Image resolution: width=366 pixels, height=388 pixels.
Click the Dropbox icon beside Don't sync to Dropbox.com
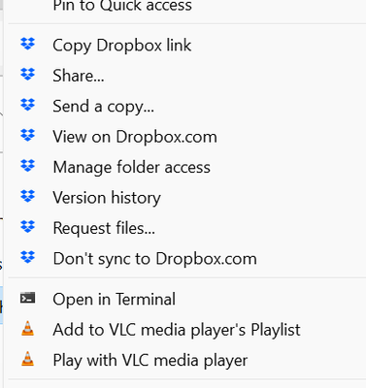tap(28, 257)
